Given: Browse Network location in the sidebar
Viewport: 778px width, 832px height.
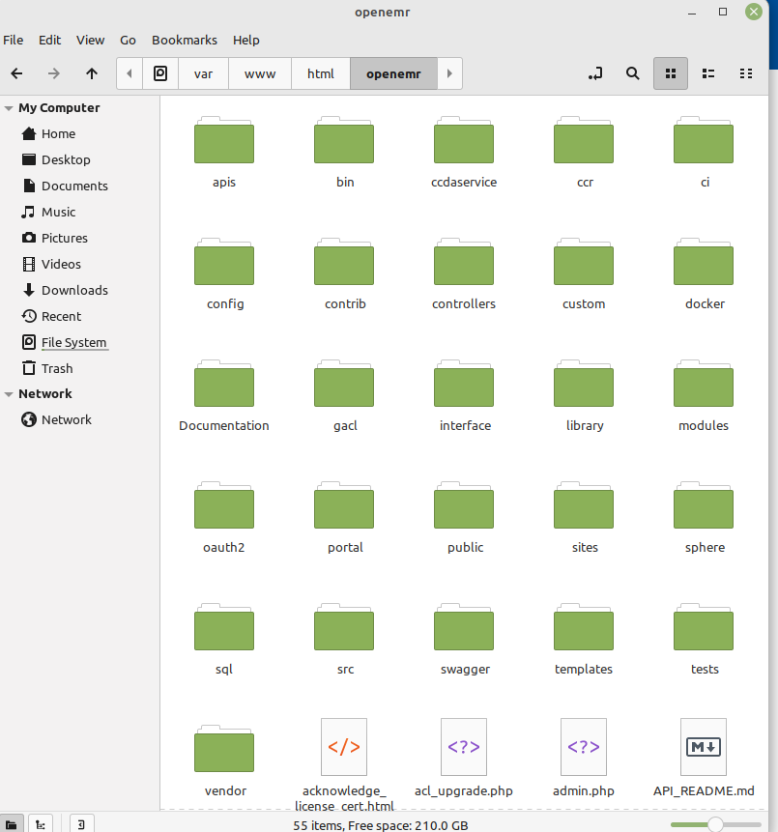Looking at the screenshot, I should point(80,419).
